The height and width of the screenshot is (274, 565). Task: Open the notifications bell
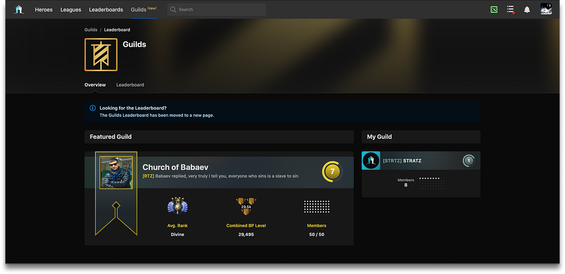527,9
